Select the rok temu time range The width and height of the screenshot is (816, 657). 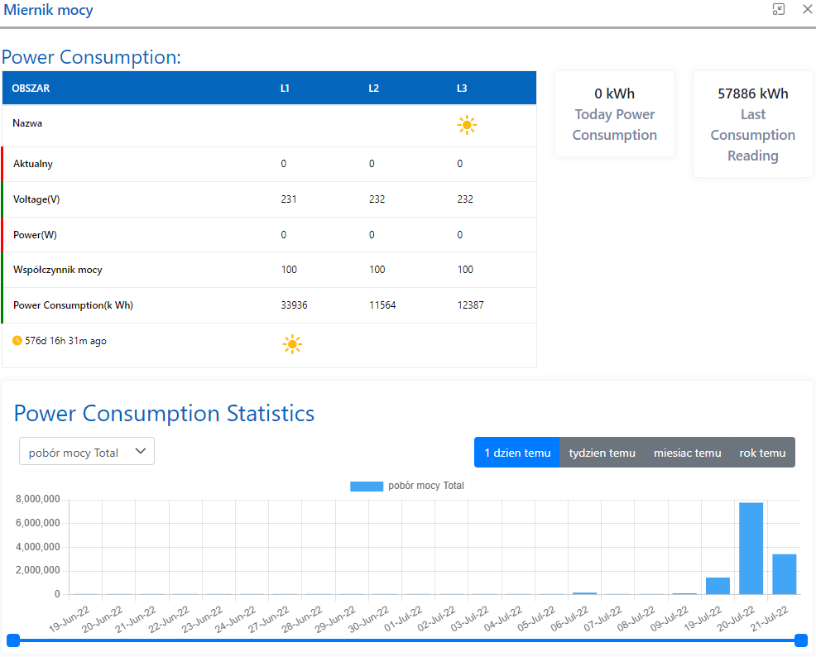761,453
